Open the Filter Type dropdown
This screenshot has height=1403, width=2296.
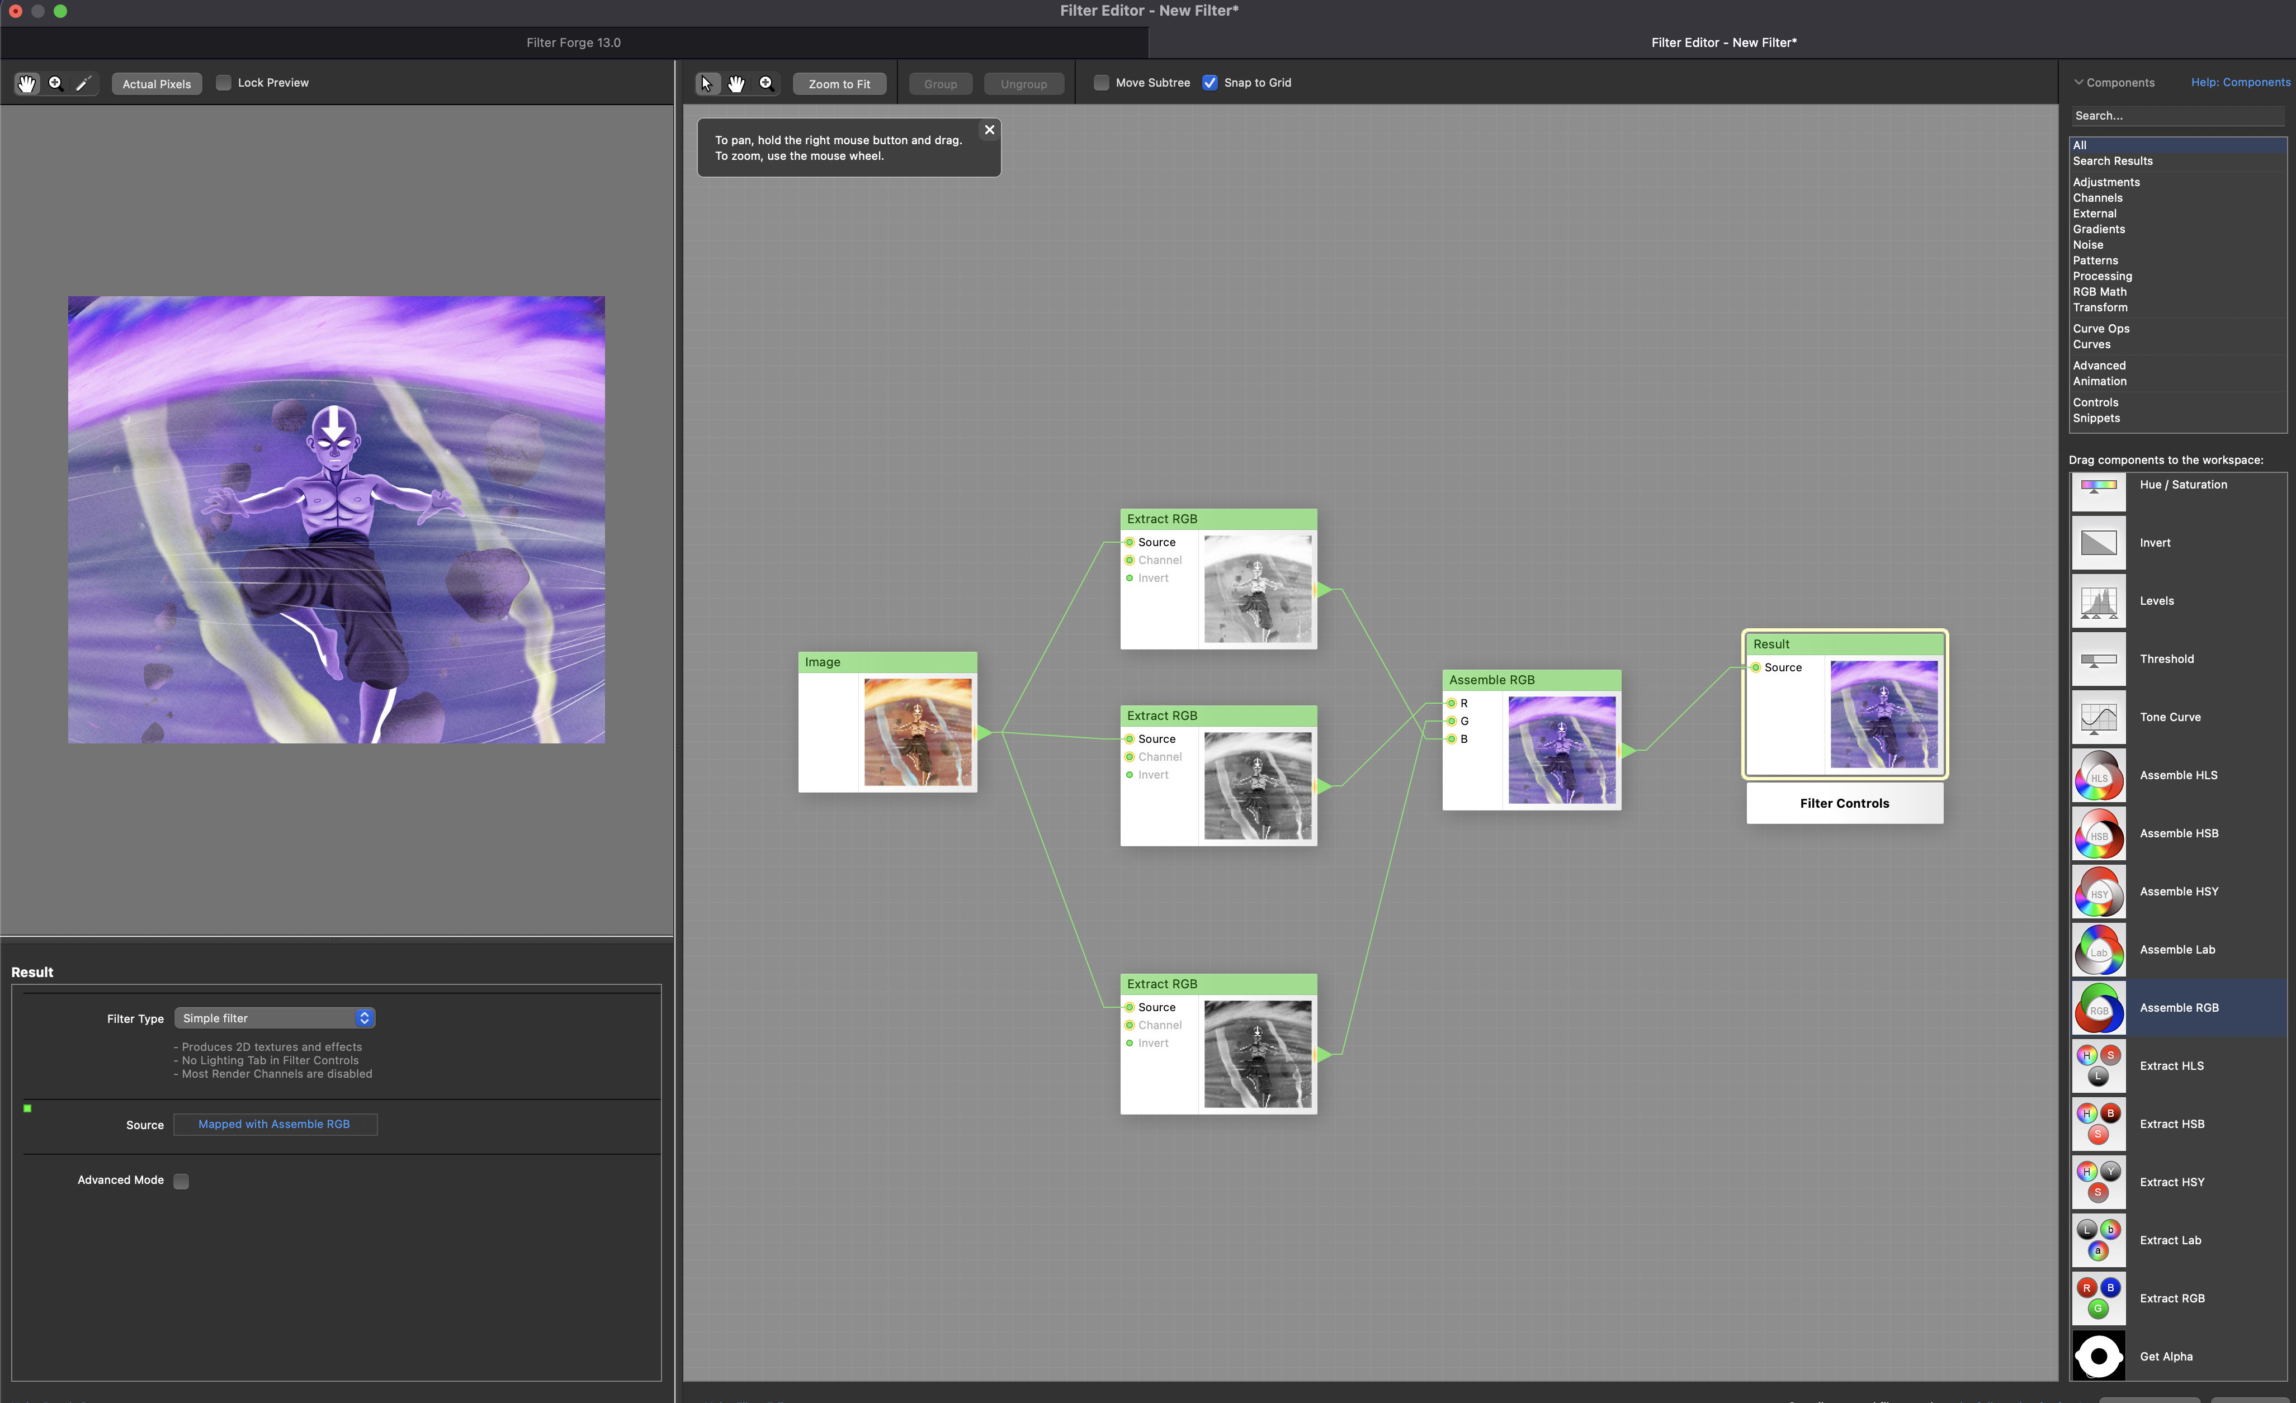pos(275,1018)
